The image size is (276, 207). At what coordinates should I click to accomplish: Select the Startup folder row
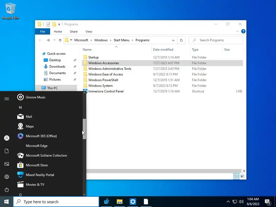[x=162, y=57]
